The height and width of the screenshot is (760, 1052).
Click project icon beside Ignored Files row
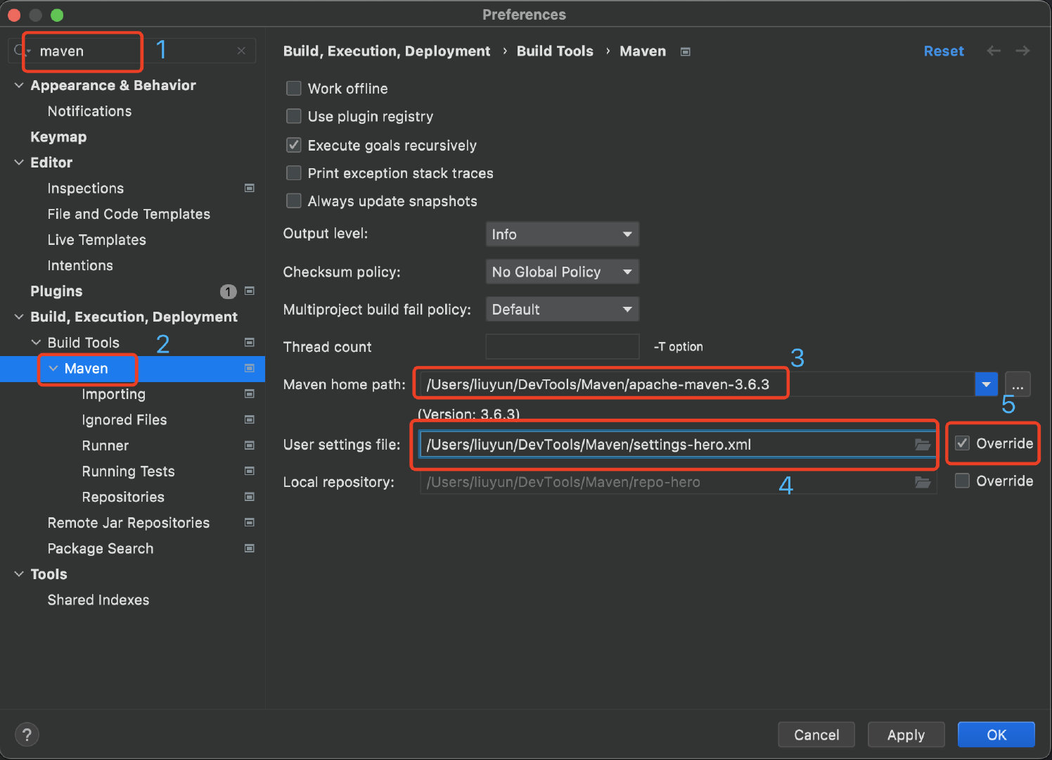click(249, 419)
